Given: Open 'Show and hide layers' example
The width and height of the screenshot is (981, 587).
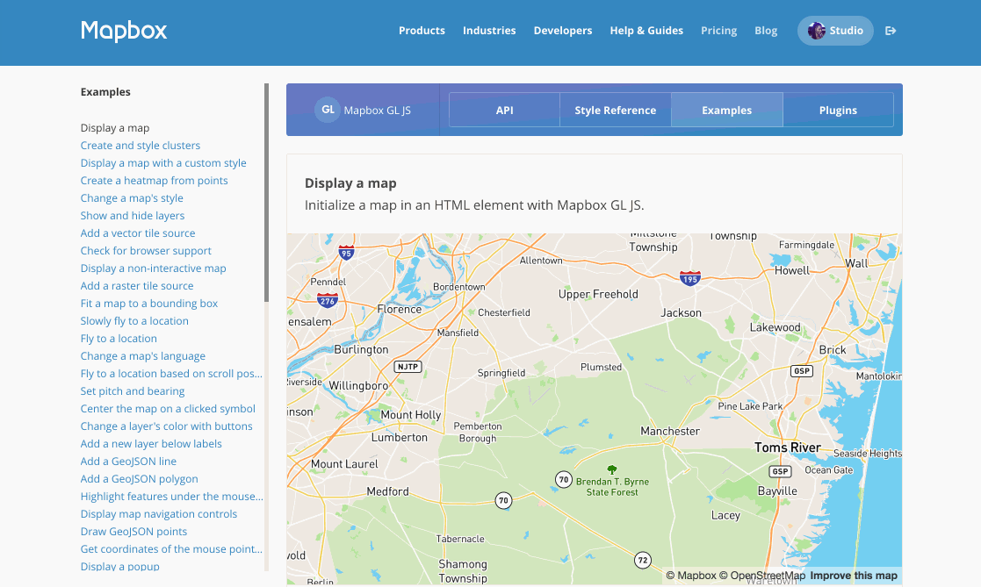Looking at the screenshot, I should click(133, 216).
